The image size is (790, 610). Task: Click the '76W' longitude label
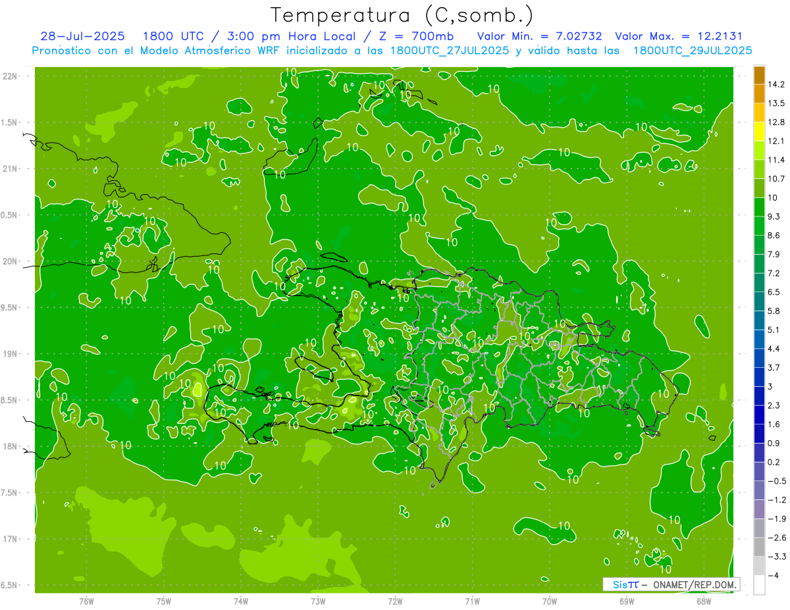tap(86, 601)
